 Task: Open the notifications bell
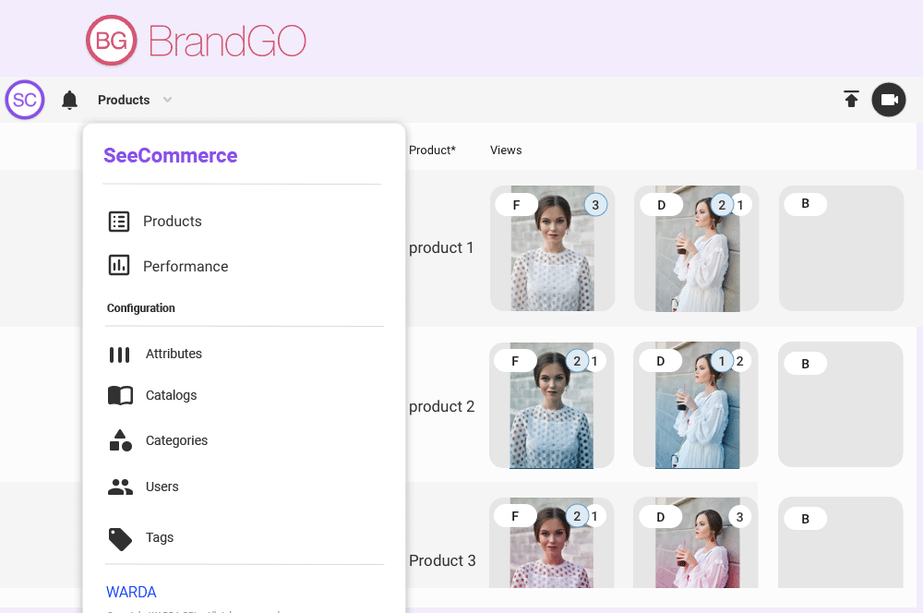click(x=69, y=100)
